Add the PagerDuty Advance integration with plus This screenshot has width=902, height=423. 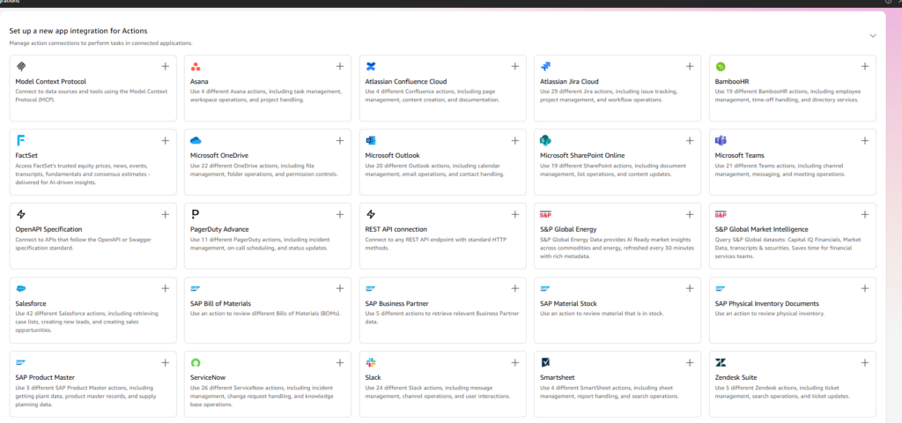340,214
